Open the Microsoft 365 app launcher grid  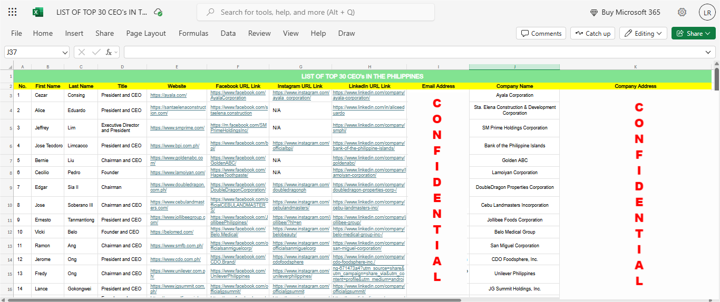tap(13, 12)
